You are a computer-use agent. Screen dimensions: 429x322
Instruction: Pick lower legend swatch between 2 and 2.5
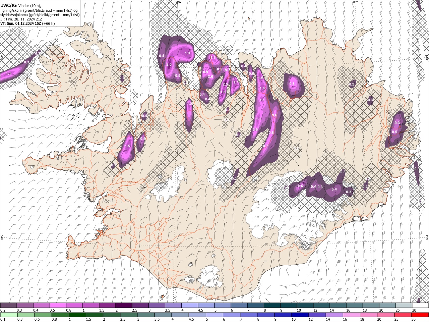112,315
